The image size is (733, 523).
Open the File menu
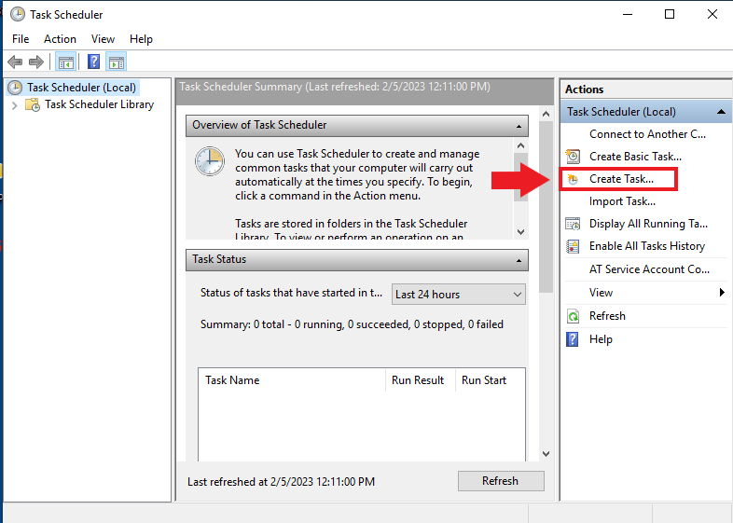coord(21,39)
